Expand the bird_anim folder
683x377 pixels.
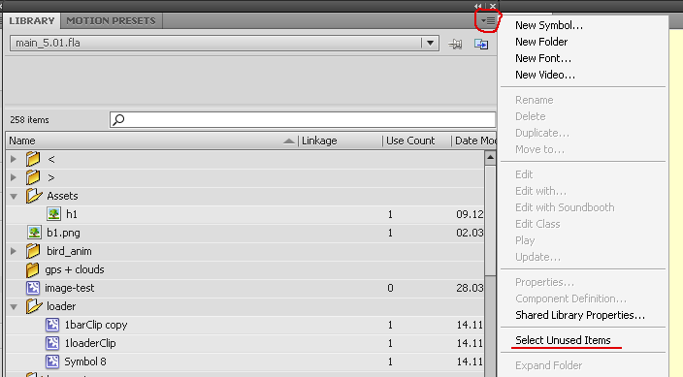tap(14, 251)
